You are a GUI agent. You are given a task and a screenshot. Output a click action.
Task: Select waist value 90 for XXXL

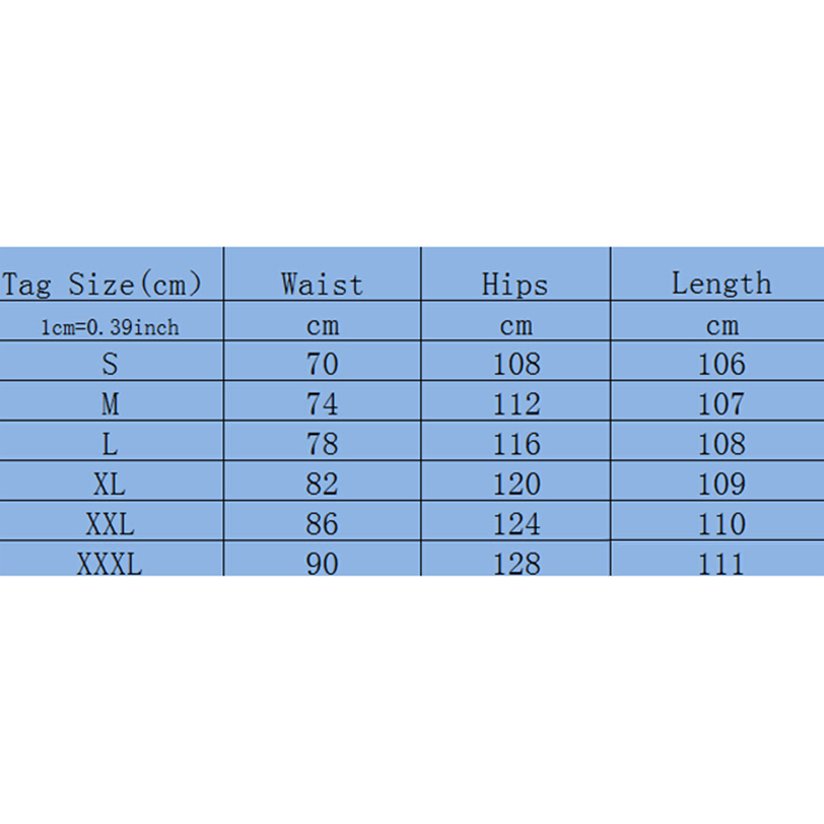[x=322, y=564]
